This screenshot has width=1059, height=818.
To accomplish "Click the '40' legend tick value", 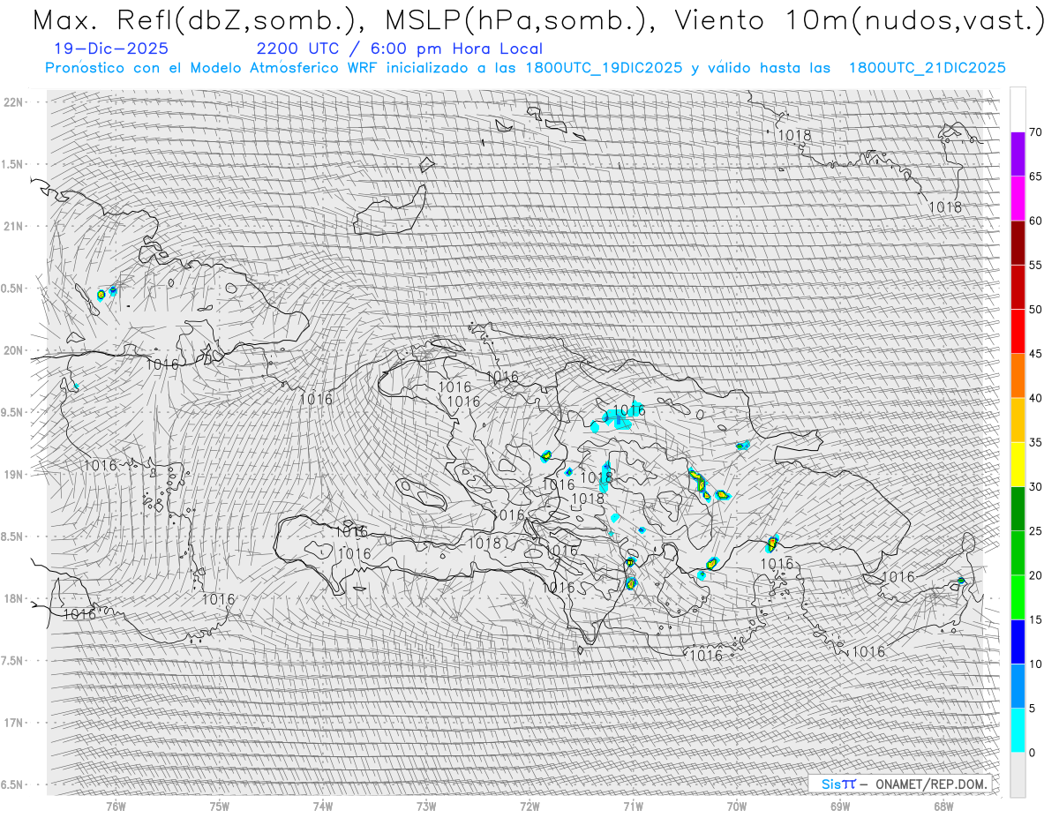I will (x=1036, y=398).
